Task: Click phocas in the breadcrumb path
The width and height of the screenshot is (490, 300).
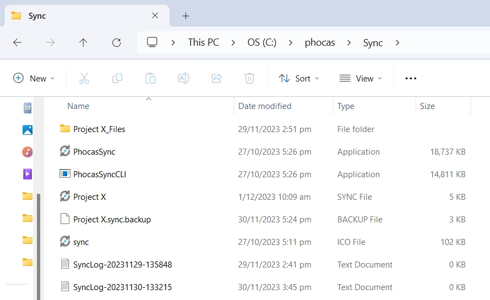Action: point(320,42)
